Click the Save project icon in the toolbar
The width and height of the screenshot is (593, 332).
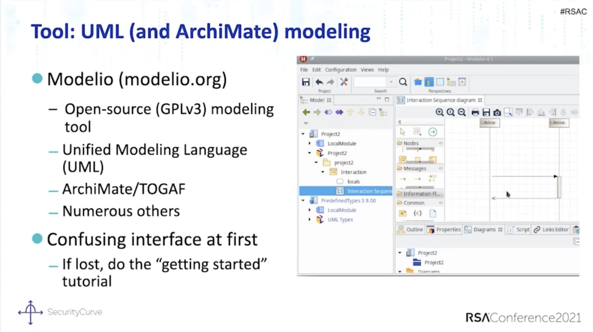[x=306, y=82]
